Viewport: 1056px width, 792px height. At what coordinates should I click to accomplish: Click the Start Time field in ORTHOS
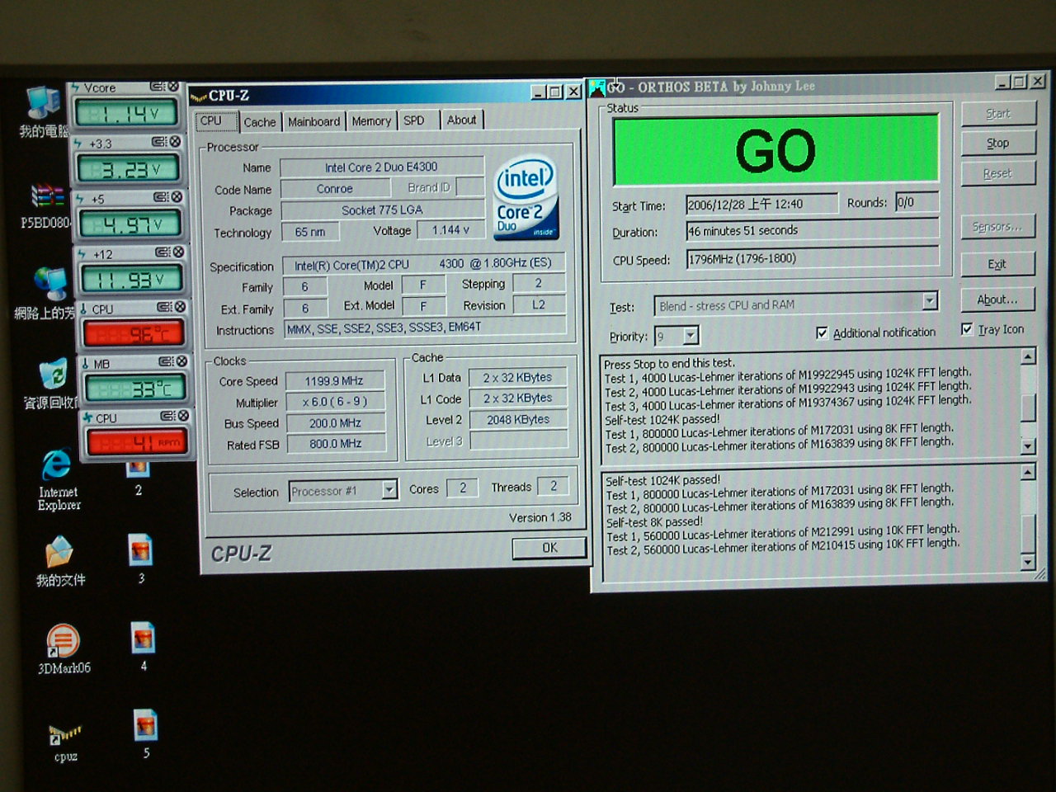pyautogui.click(x=761, y=204)
